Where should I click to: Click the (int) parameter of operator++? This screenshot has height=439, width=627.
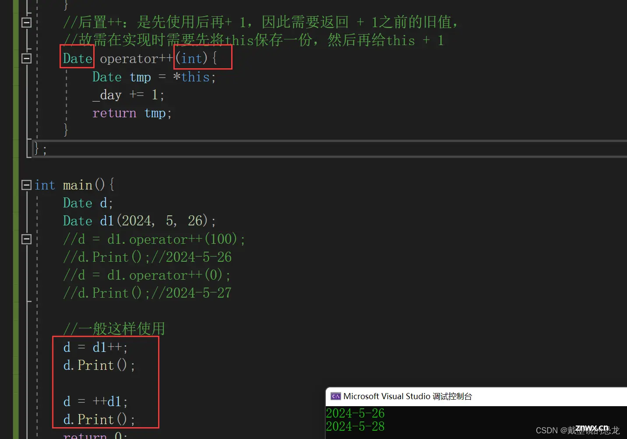pyautogui.click(x=192, y=58)
